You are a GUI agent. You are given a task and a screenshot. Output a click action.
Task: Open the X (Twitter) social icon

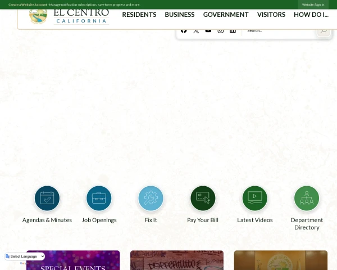(x=196, y=30)
